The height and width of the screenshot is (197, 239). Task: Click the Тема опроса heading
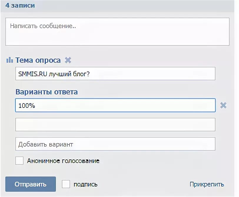(38, 60)
